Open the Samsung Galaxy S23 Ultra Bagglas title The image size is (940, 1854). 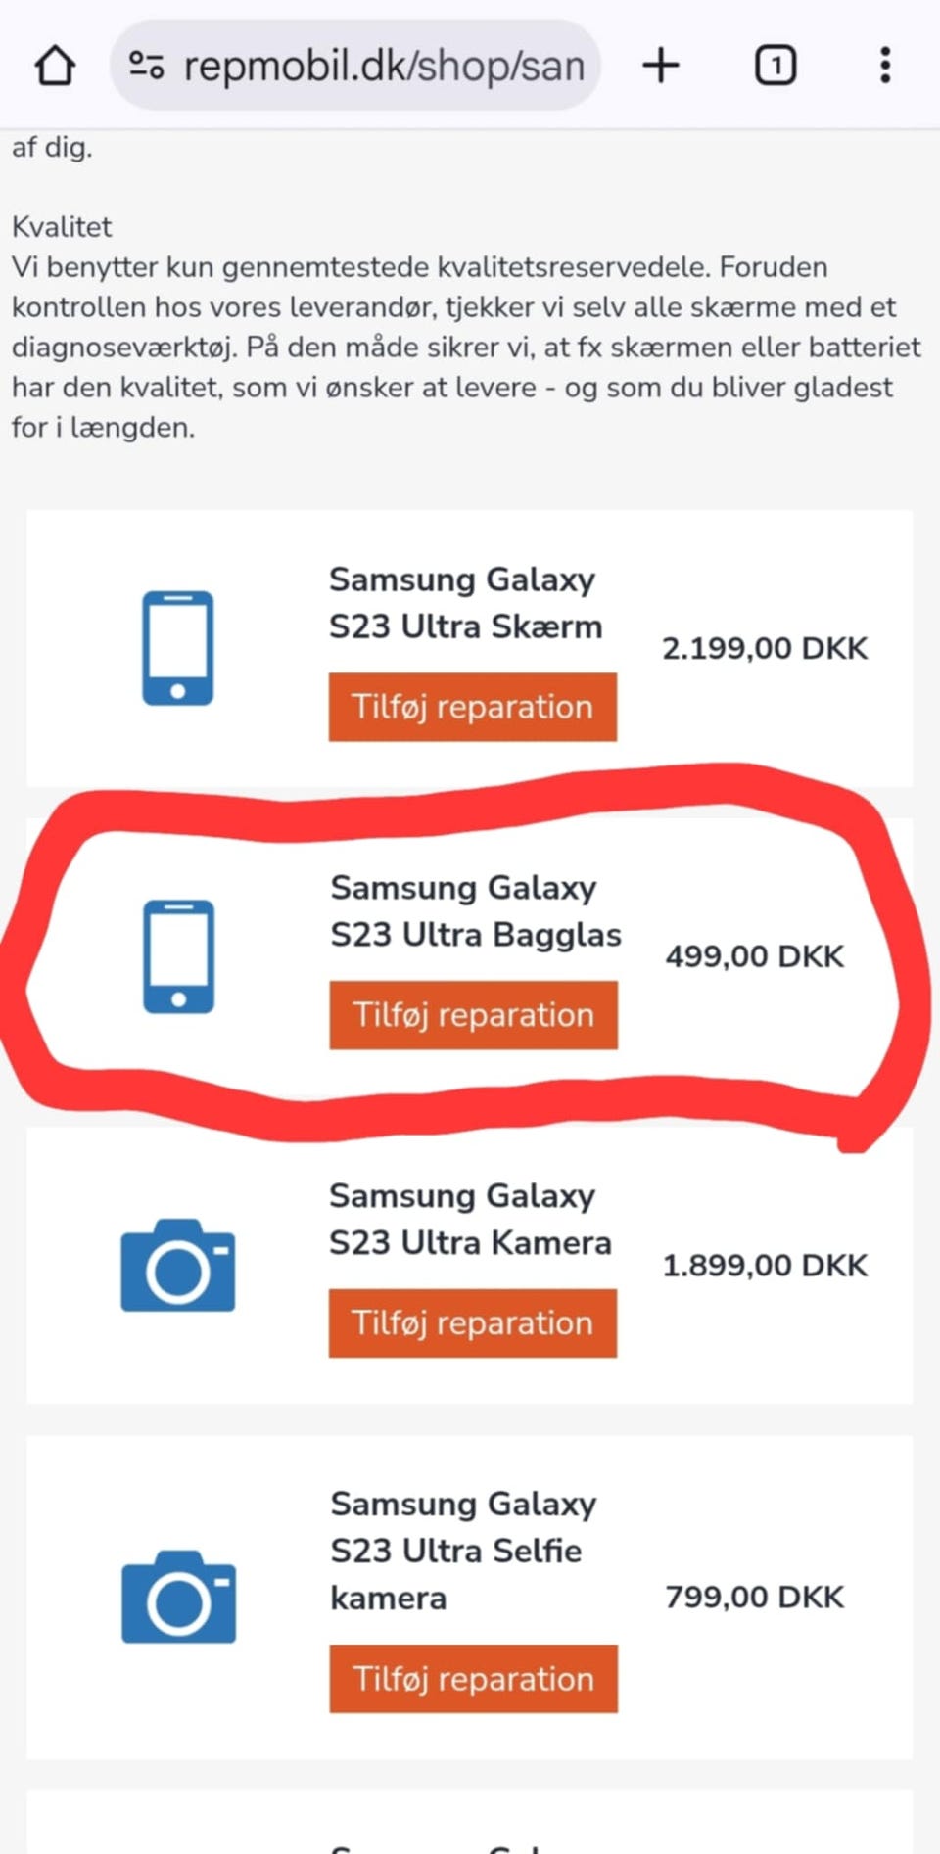475,911
